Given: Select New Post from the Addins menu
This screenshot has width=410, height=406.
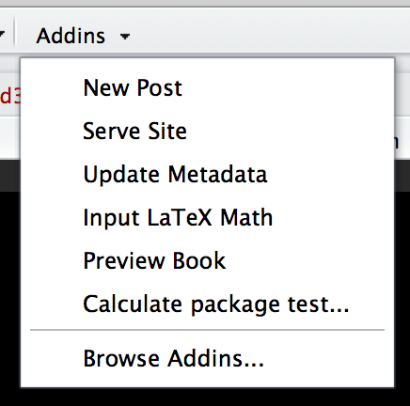Looking at the screenshot, I should [133, 87].
